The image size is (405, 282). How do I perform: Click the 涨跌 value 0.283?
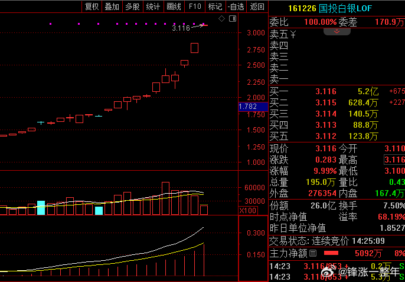coord(326,160)
